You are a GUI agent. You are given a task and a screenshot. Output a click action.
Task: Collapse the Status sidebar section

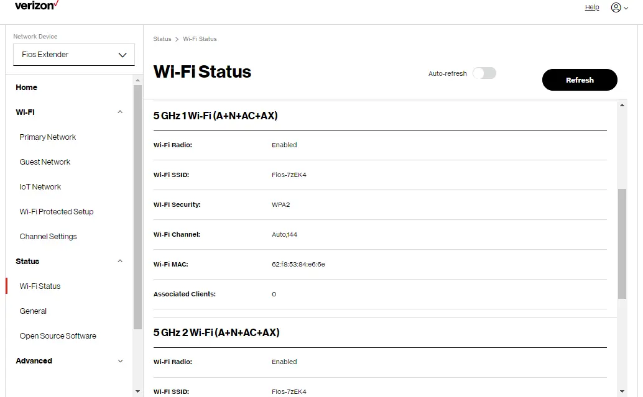(119, 261)
